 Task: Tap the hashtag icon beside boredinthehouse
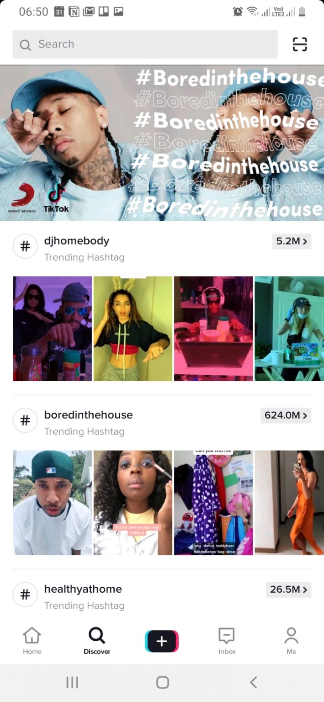coord(25,420)
